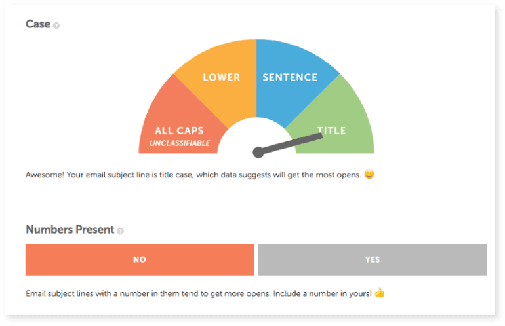The width and height of the screenshot is (505, 326).
Task: Click the thumbs up emoji
Action: click(380, 293)
